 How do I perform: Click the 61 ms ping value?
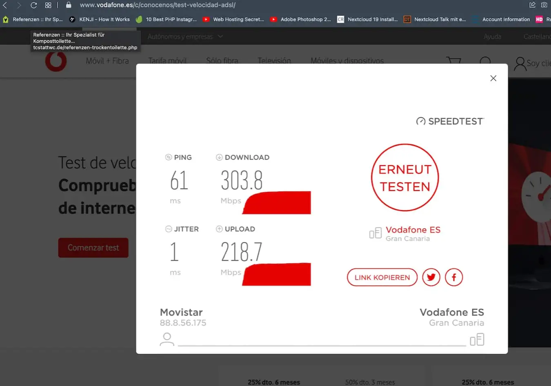[x=179, y=180]
